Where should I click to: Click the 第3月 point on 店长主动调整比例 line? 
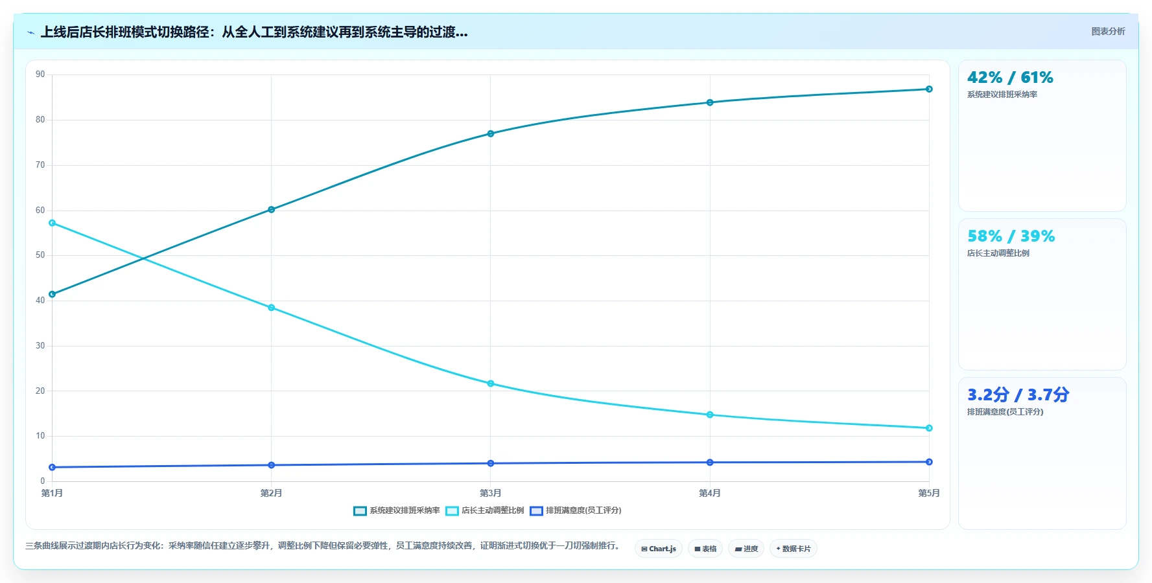coord(491,383)
